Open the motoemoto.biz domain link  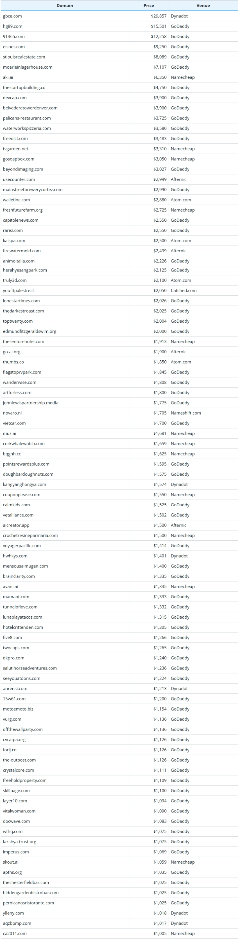pos(18,709)
